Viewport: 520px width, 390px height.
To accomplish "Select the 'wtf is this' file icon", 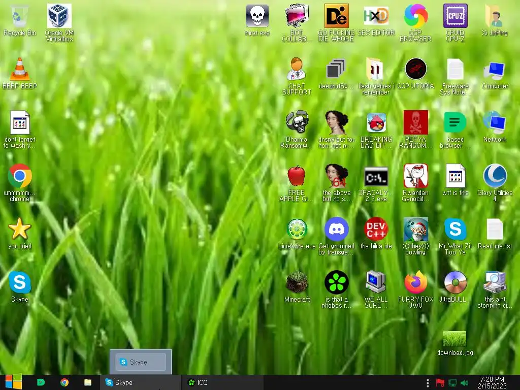I will 455,176.
